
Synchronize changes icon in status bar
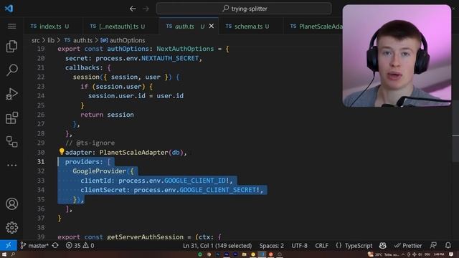click(55, 245)
